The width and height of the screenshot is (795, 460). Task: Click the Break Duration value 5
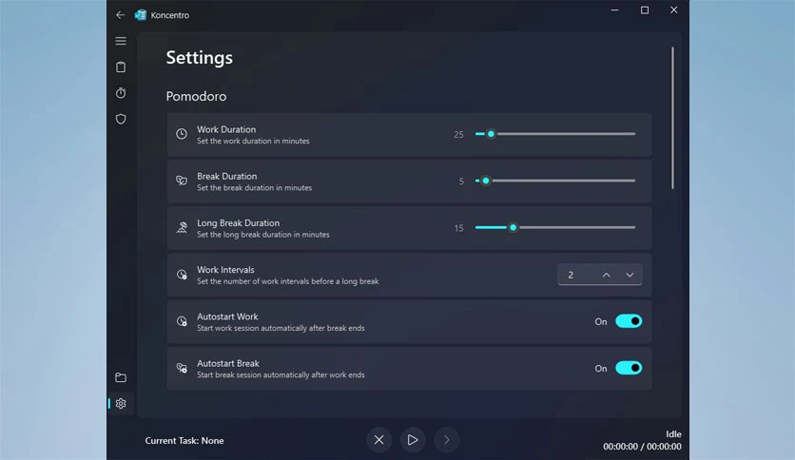tap(461, 181)
